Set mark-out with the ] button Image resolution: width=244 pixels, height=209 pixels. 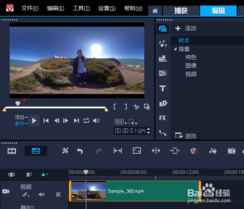[x=126, y=107]
